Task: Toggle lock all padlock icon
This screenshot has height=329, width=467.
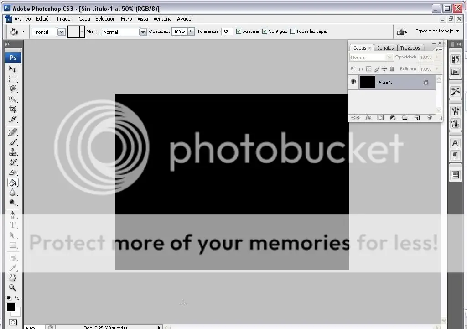Action: pos(392,69)
